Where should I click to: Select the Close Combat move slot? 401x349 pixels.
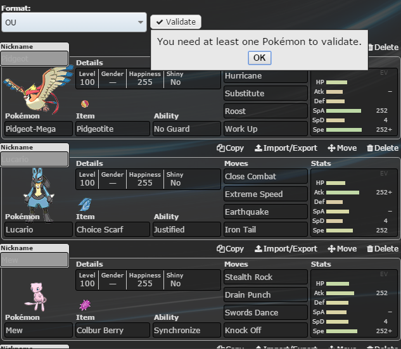265,177
